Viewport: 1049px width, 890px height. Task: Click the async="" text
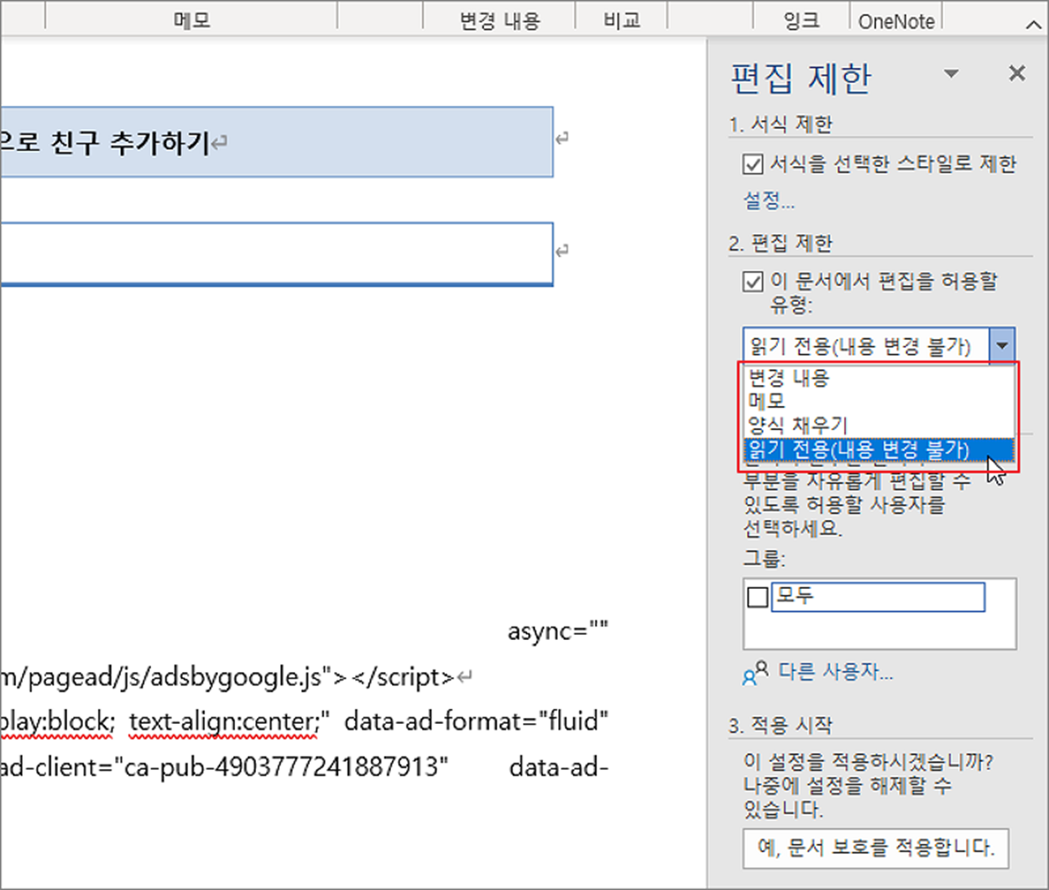[x=557, y=631]
